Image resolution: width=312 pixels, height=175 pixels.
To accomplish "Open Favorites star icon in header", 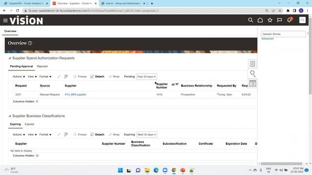I will coord(270,20).
